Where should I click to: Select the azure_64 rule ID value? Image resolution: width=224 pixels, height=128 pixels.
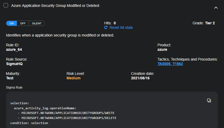14,49
